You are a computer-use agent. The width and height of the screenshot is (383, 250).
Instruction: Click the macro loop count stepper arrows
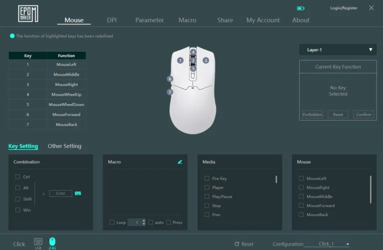pyautogui.click(x=144, y=222)
